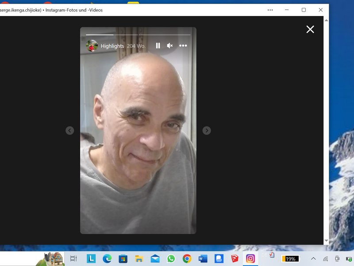Open the app window's three-dot menu
The height and width of the screenshot is (266, 354).
270,10
